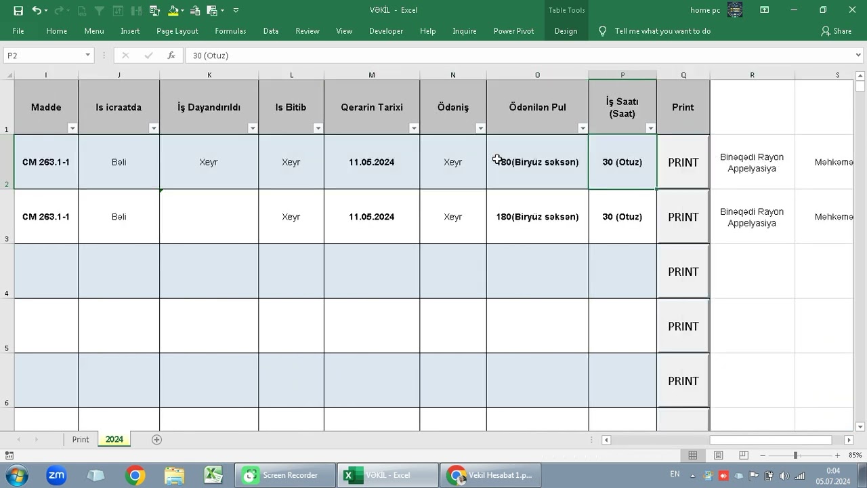Viewport: 867px width, 488px height.
Task: Open the Screen Recorder taskbar button
Action: (285, 475)
